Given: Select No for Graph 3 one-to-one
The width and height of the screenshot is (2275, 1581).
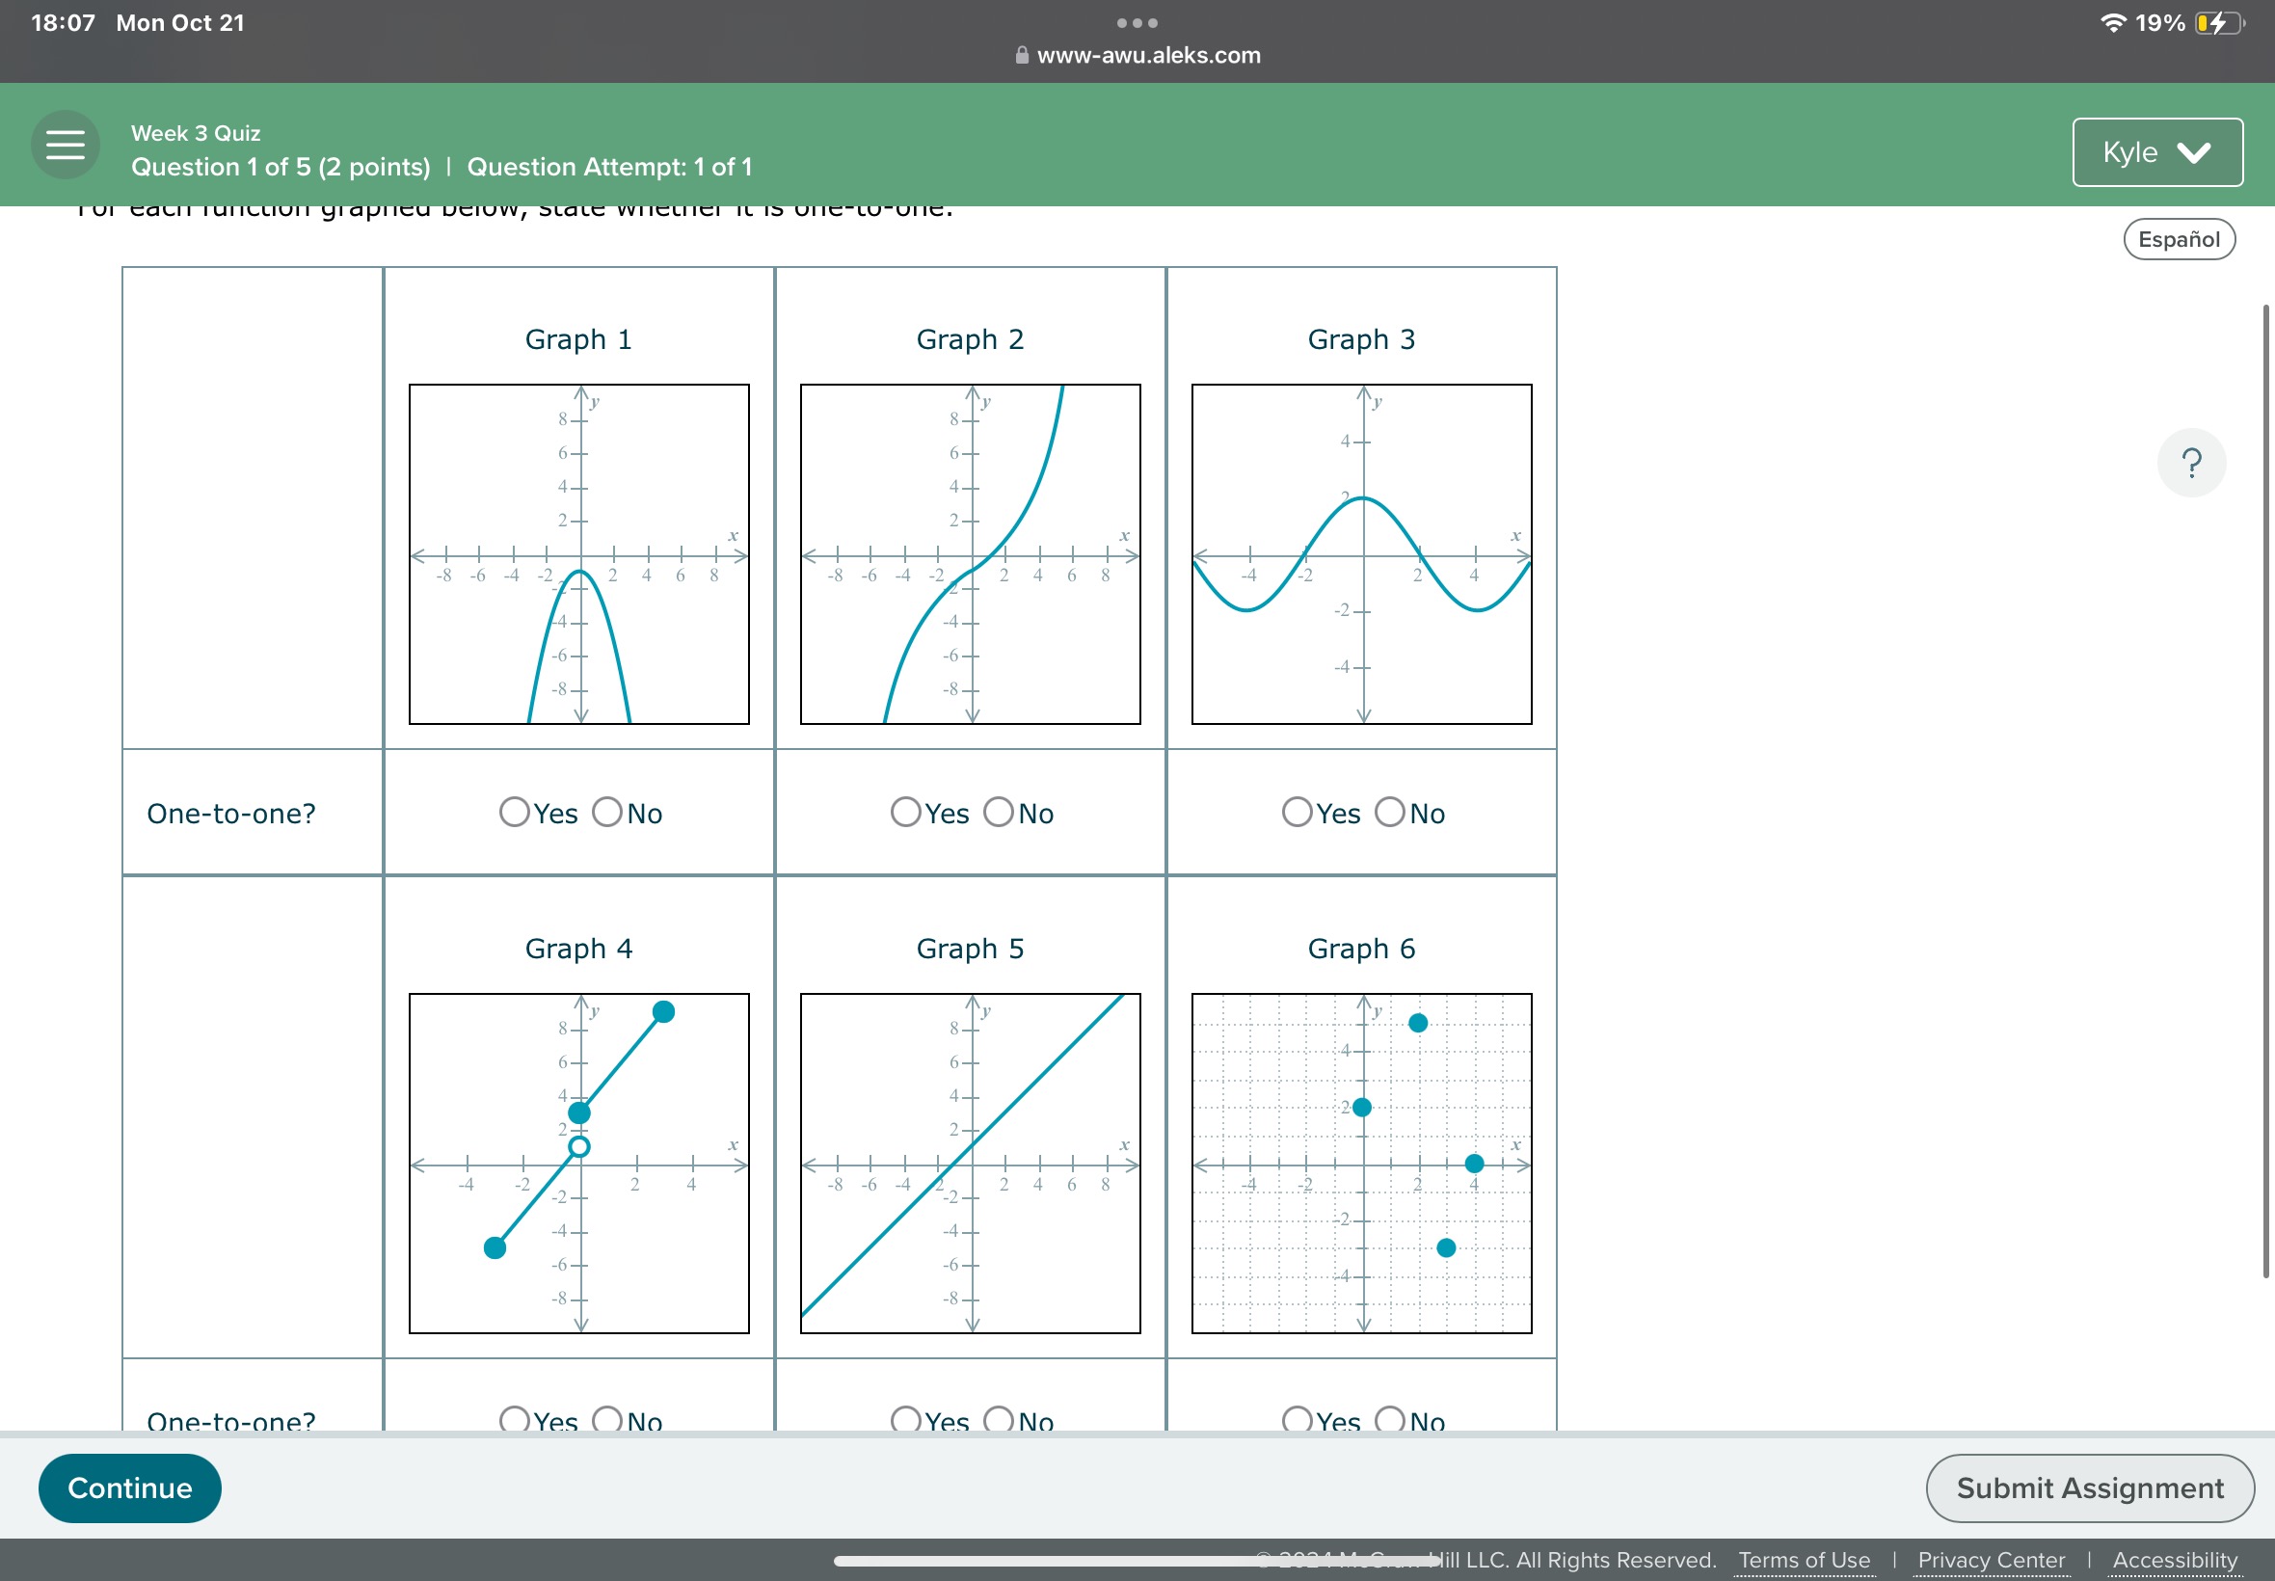Looking at the screenshot, I should (1384, 811).
